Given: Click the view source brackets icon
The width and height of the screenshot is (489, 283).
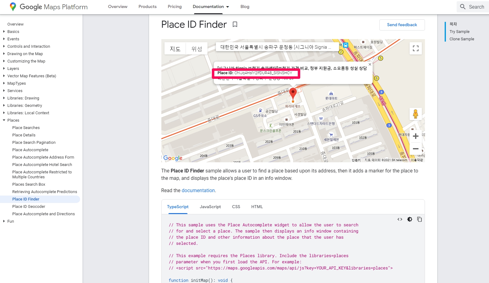Looking at the screenshot, I should pos(400,219).
